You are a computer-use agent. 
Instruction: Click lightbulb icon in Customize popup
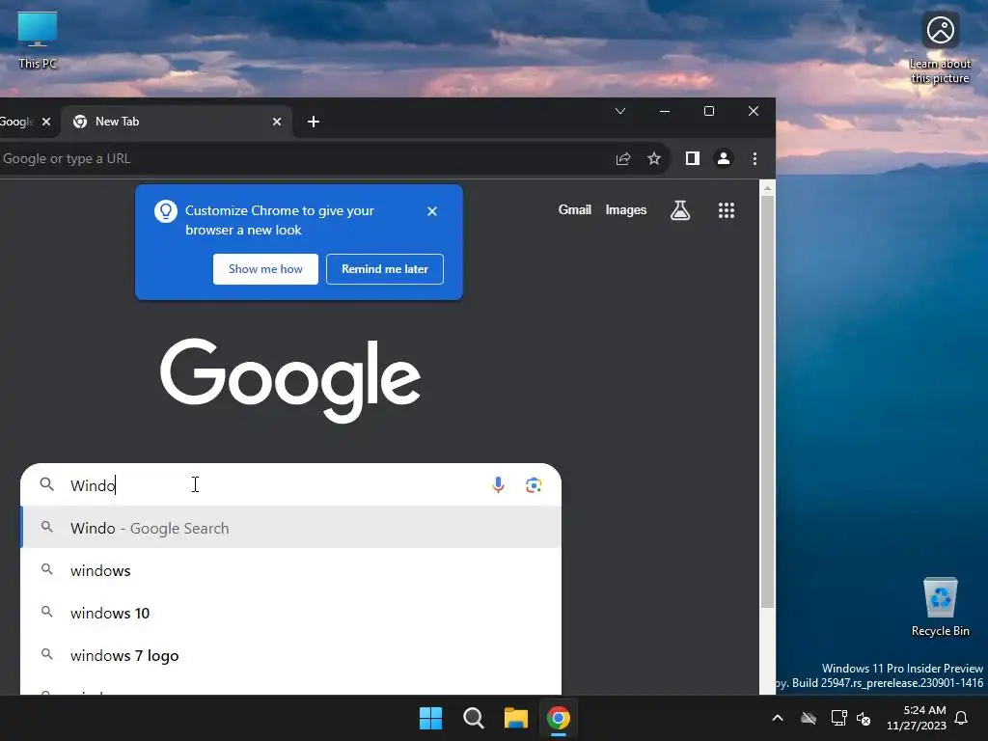pos(166,211)
